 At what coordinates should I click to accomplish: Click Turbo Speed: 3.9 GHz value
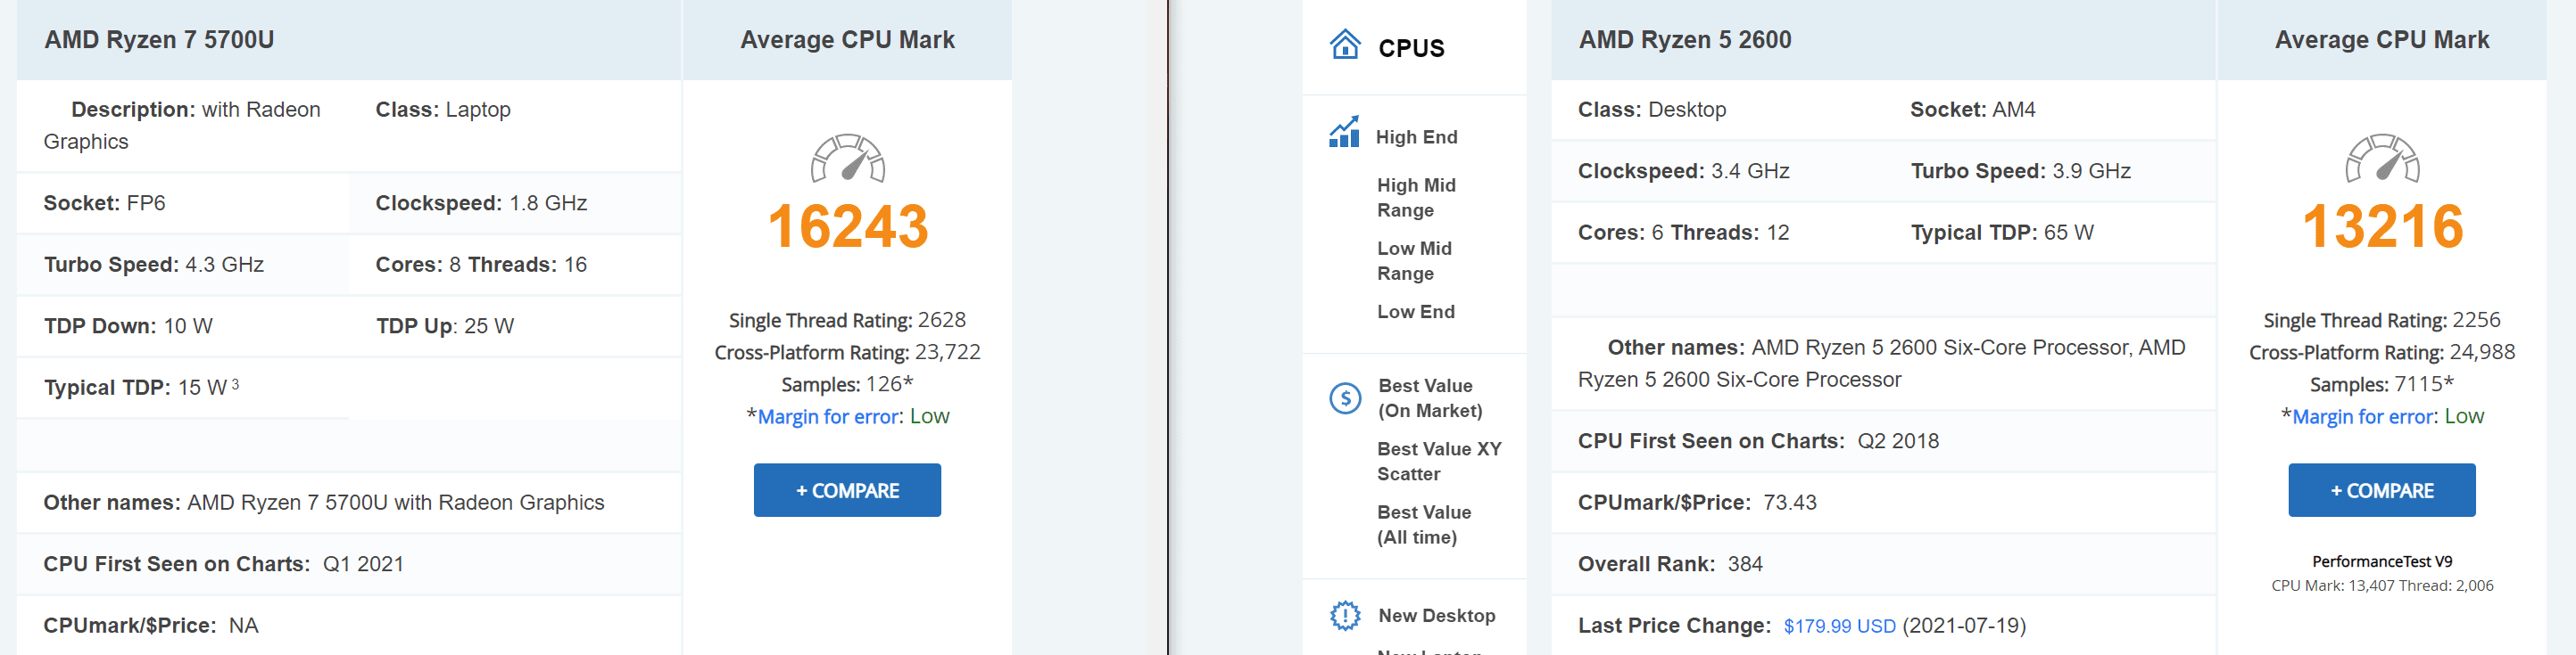coord(2021,172)
